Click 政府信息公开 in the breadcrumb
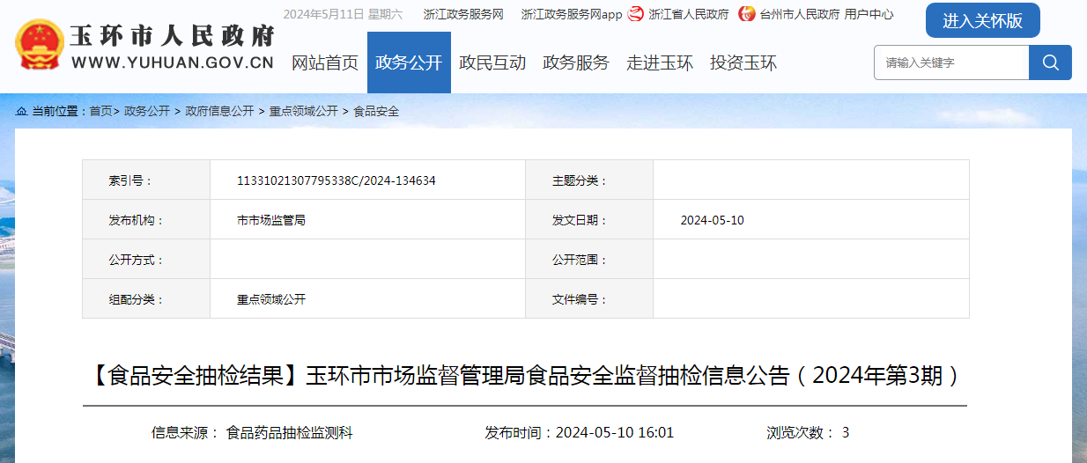The width and height of the screenshot is (1087, 463). (x=219, y=111)
